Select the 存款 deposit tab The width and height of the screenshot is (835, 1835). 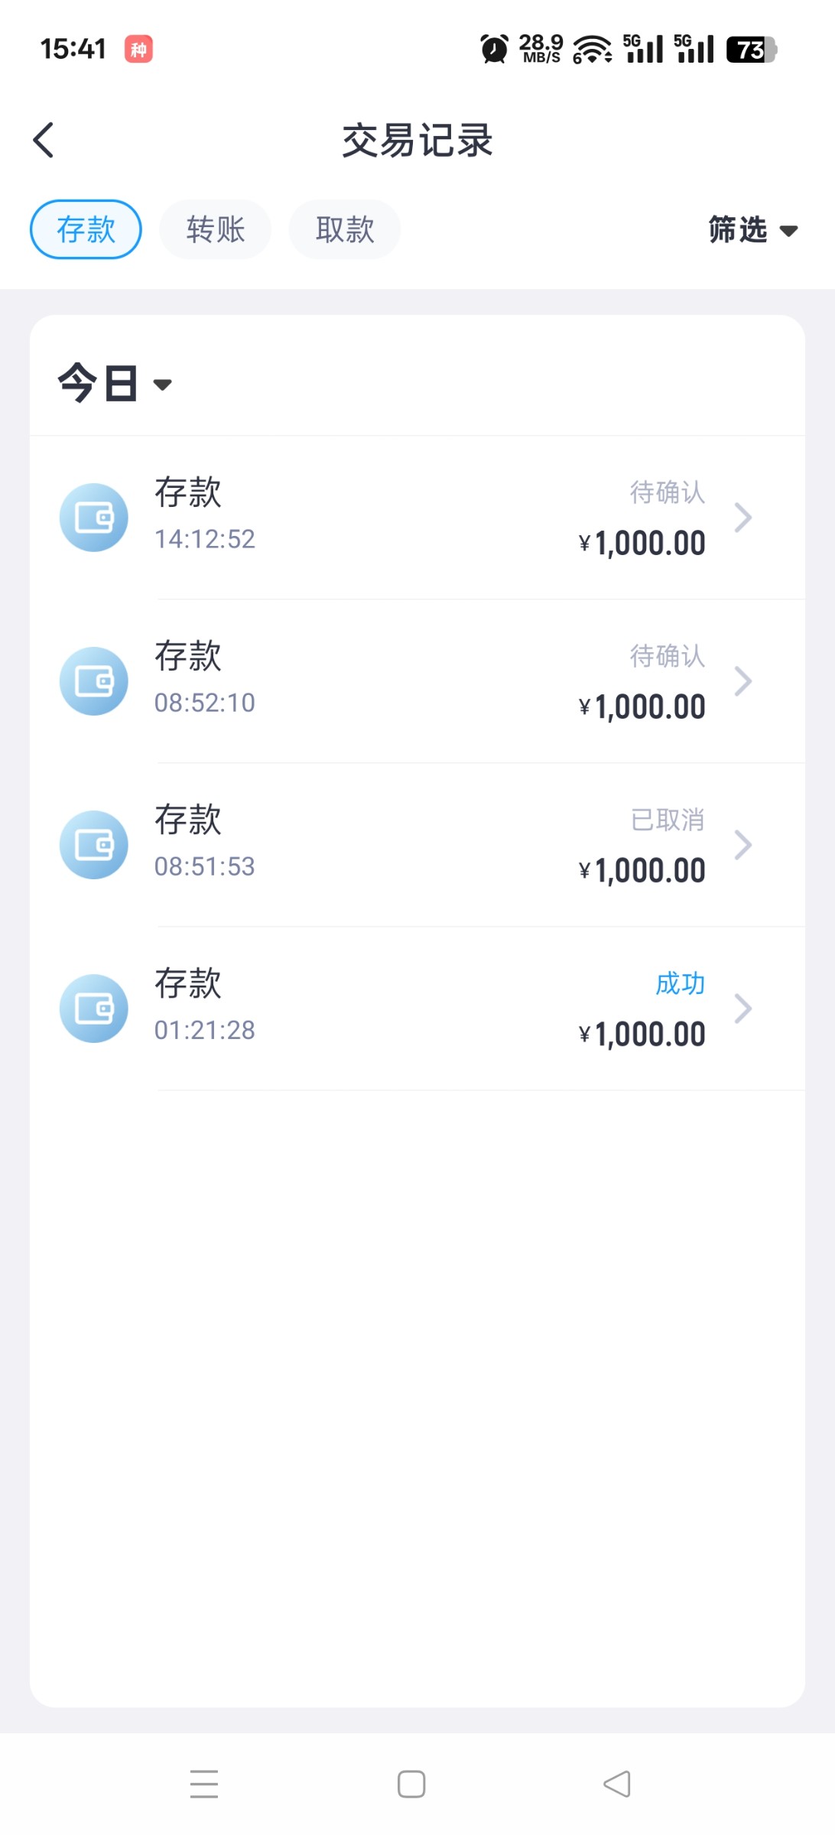(x=86, y=229)
